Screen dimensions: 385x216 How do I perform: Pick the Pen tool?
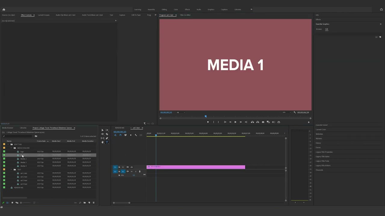(x=107, y=138)
